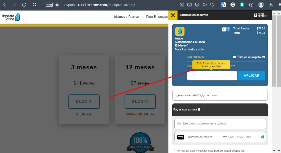Close the cart panel with X
The height and width of the screenshot is (153, 281).
tap(173, 15)
